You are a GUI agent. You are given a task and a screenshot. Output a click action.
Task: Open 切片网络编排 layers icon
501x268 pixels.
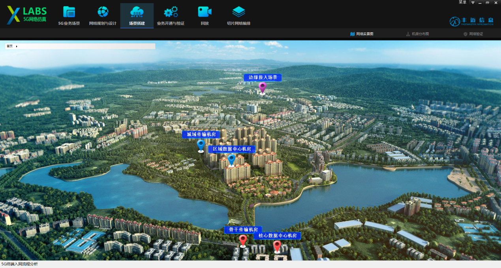click(x=238, y=12)
